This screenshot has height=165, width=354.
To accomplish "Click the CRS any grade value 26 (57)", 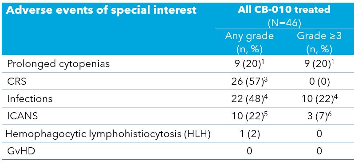I will [249, 82].
